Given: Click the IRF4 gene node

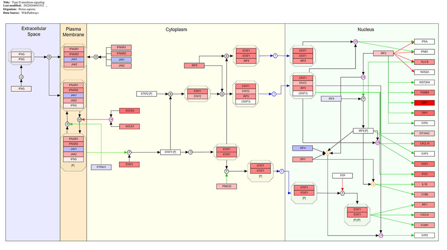Looking at the screenshot, I should pos(303,148).
